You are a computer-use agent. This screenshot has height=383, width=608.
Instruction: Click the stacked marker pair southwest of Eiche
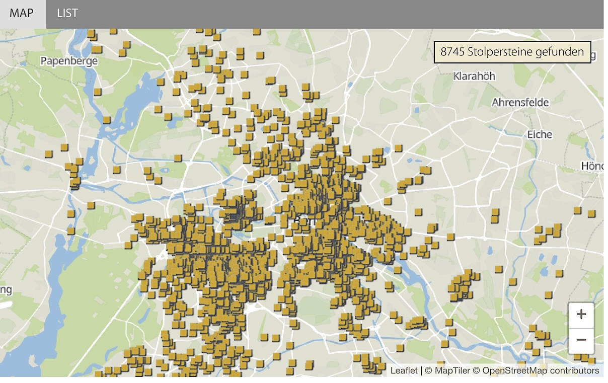pyautogui.click(x=495, y=215)
